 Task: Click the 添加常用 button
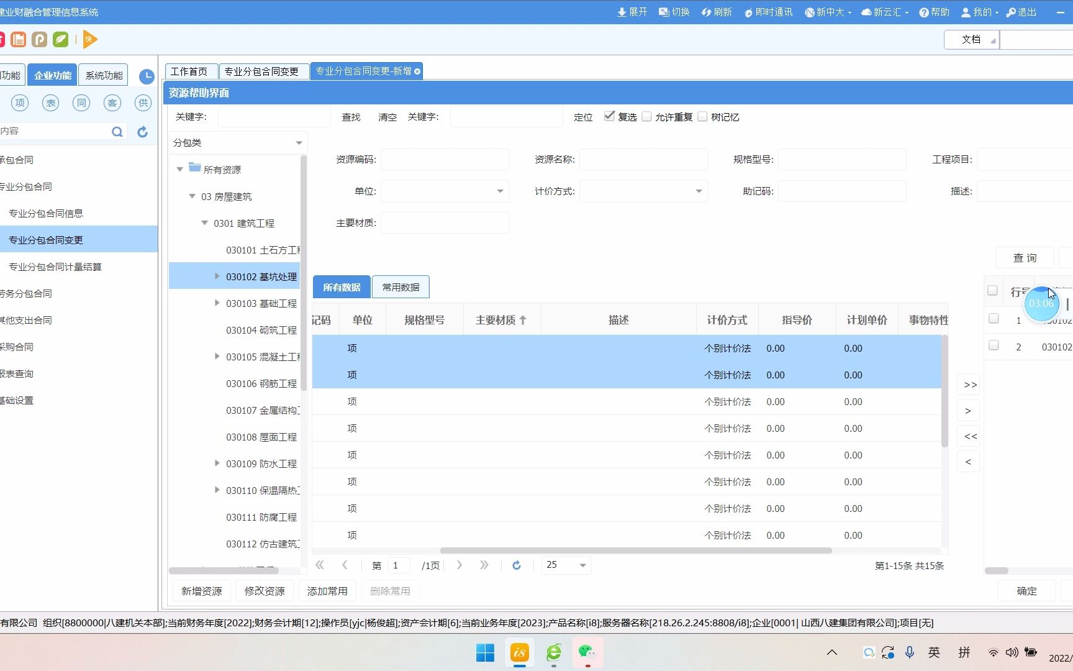(x=327, y=591)
